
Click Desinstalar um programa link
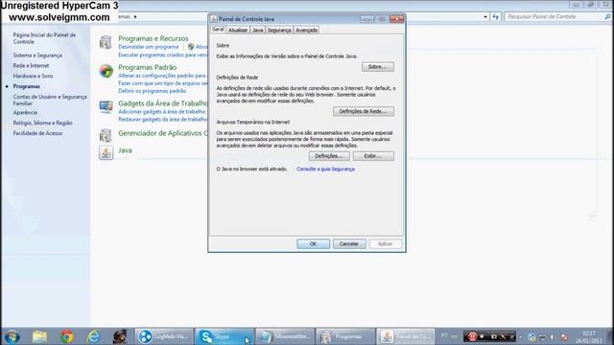click(149, 47)
